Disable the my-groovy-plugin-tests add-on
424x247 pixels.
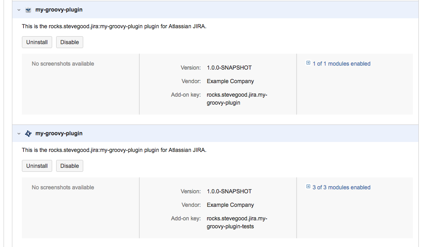coord(70,166)
